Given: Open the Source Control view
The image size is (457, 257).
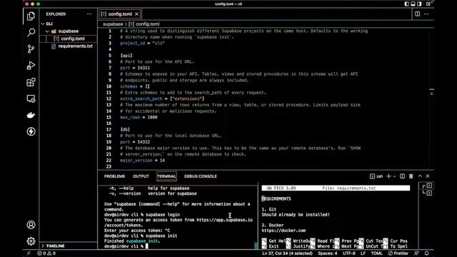Looking at the screenshot, I should 31,49.
